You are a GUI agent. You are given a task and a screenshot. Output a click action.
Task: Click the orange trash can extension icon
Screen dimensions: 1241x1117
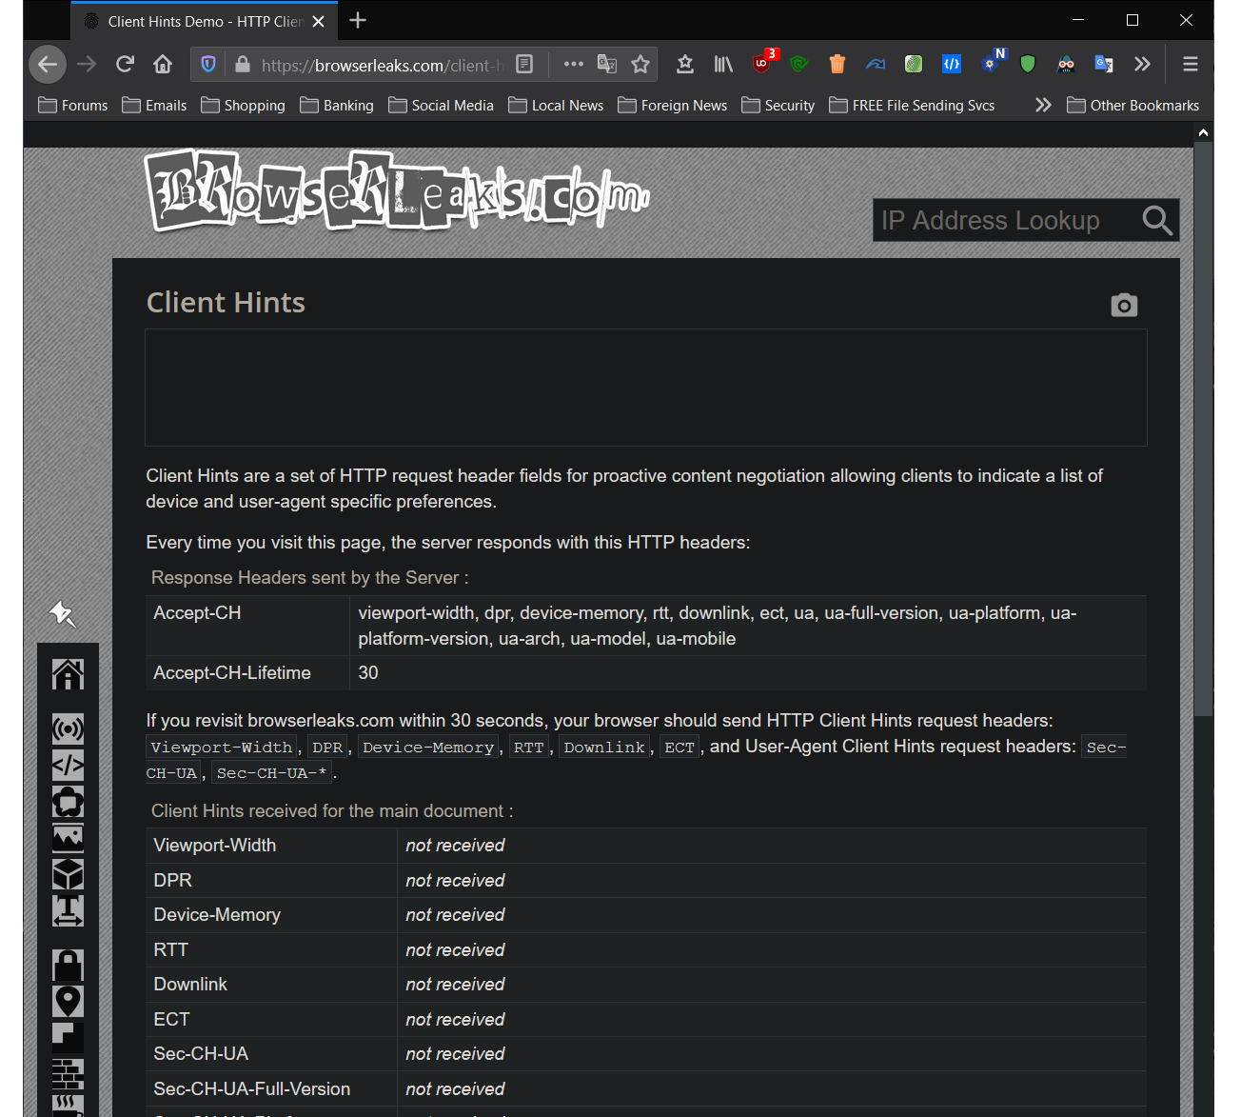point(837,64)
